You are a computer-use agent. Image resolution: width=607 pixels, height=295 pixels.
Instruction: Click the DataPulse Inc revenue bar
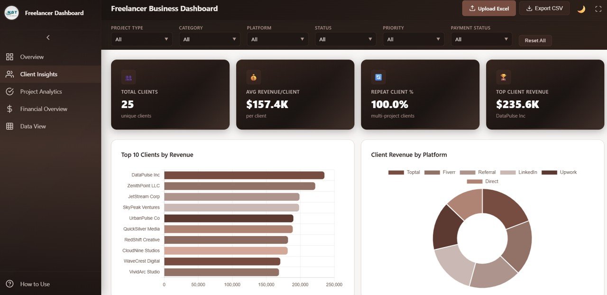click(244, 175)
